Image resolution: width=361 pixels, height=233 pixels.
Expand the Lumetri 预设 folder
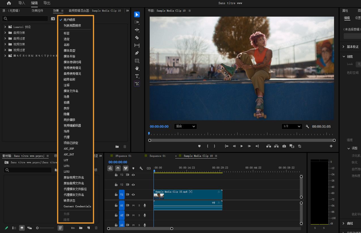[5, 27]
